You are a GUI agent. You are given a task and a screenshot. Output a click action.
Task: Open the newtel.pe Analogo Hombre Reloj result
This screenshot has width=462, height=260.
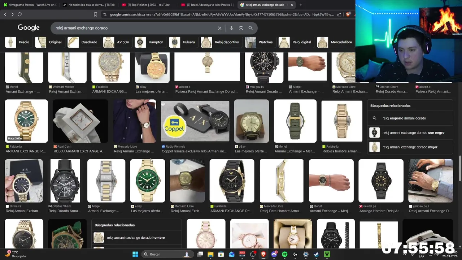381,181
